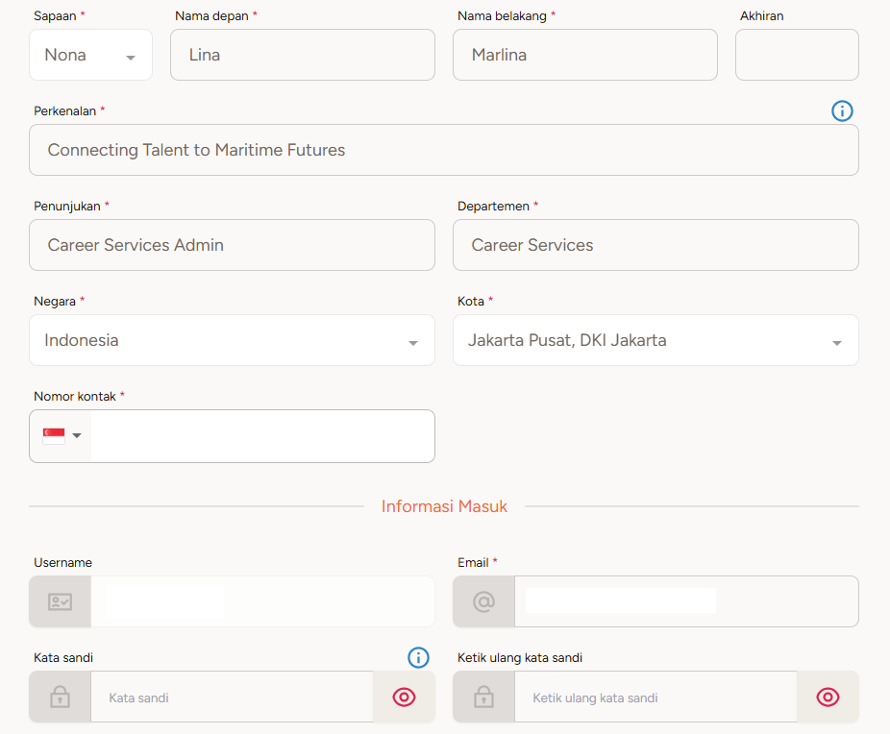Click the info icon beside Perkenalan
This screenshot has height=734, width=890.
point(842,111)
